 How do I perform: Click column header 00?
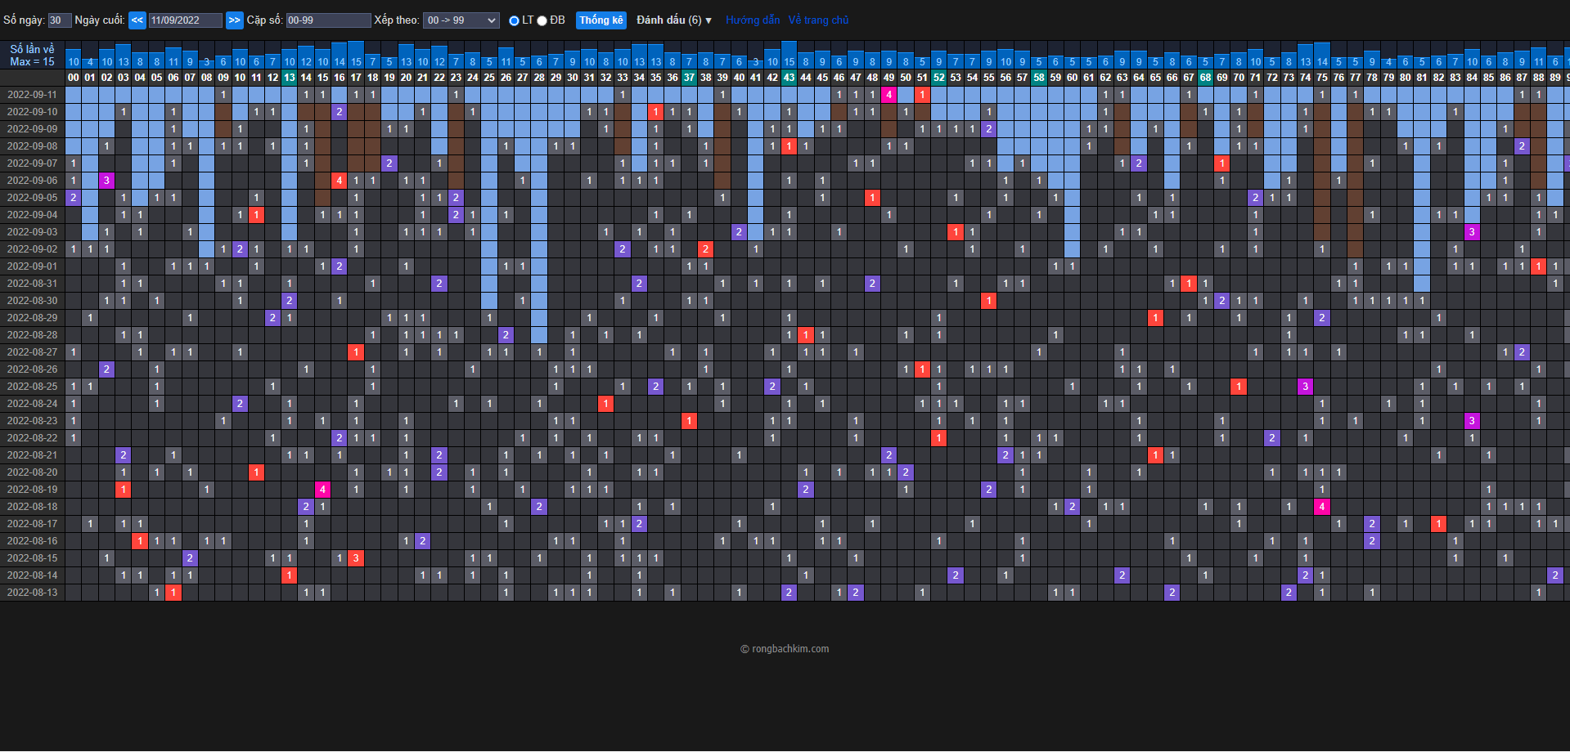[x=74, y=78]
